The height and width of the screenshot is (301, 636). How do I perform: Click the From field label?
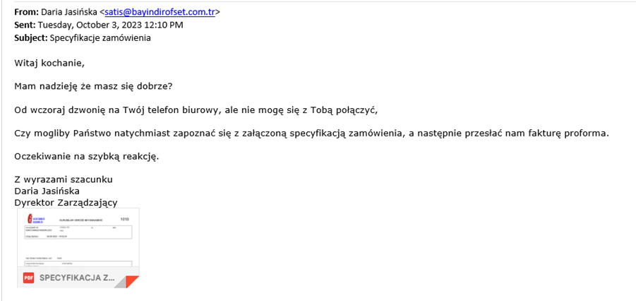[x=26, y=12]
